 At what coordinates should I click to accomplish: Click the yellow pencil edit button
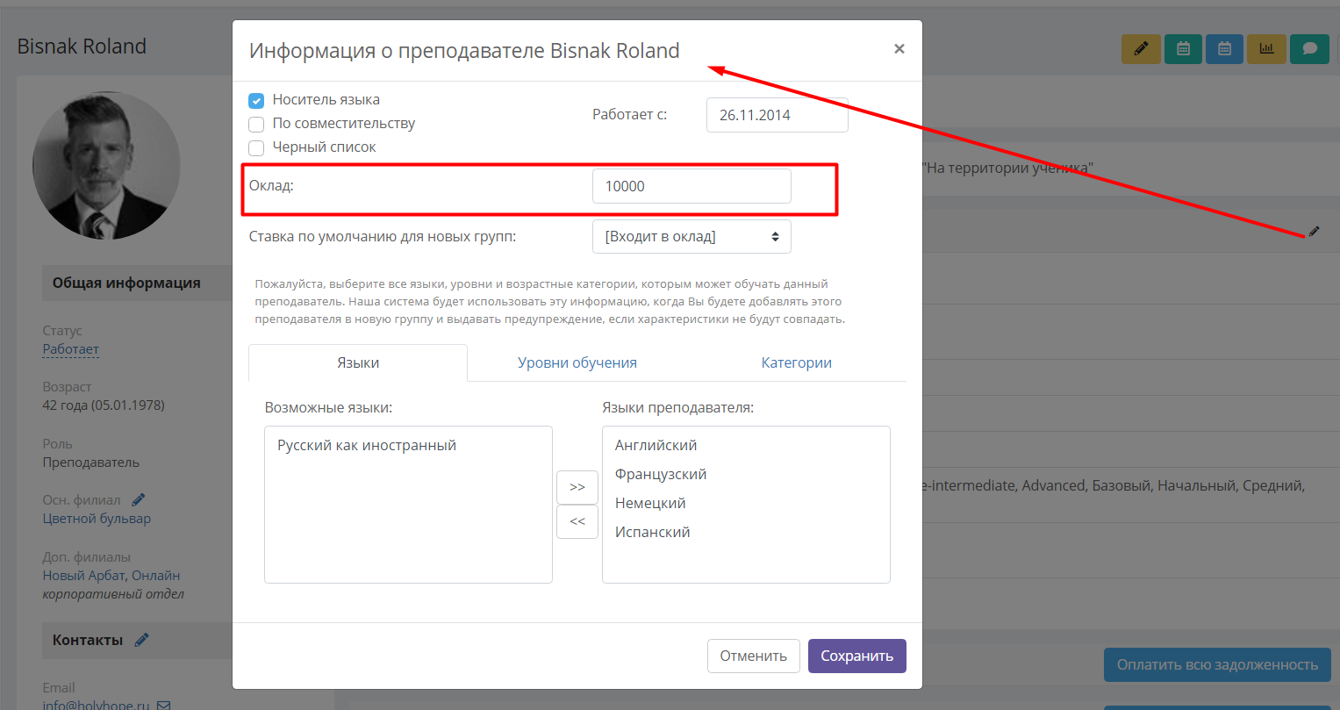pyautogui.click(x=1141, y=48)
